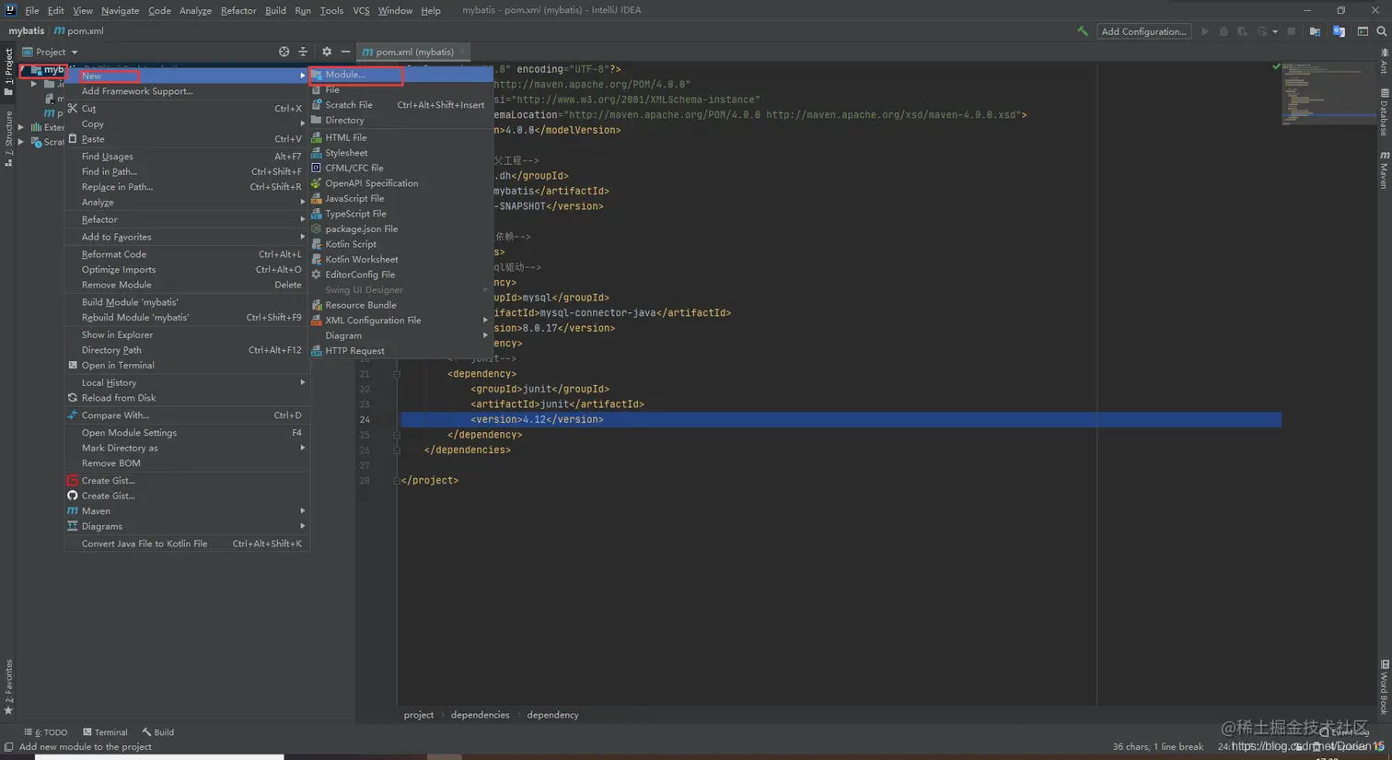Select Module... in New submenu
Screen dimensions: 1392x760
400,75
